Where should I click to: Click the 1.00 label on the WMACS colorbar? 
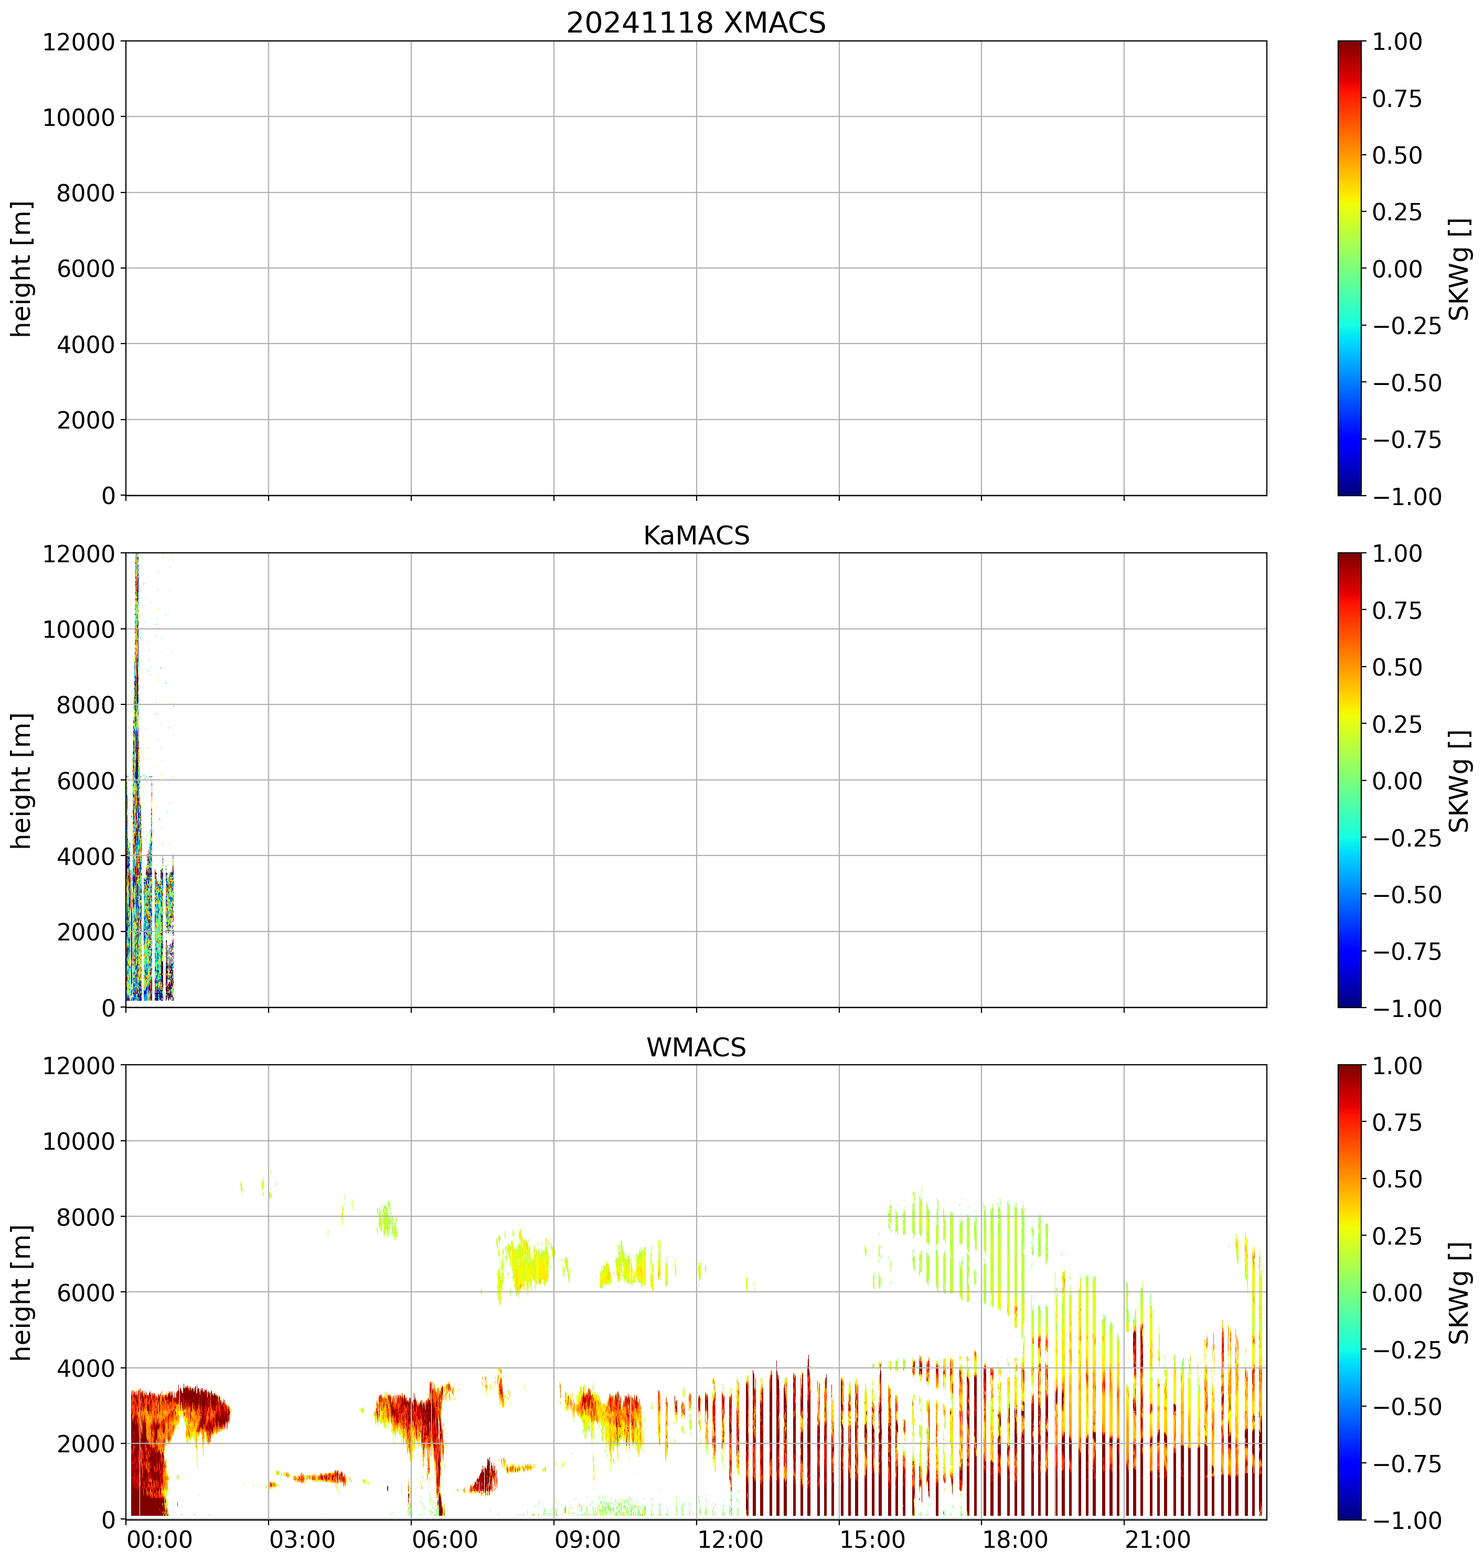[1396, 1065]
